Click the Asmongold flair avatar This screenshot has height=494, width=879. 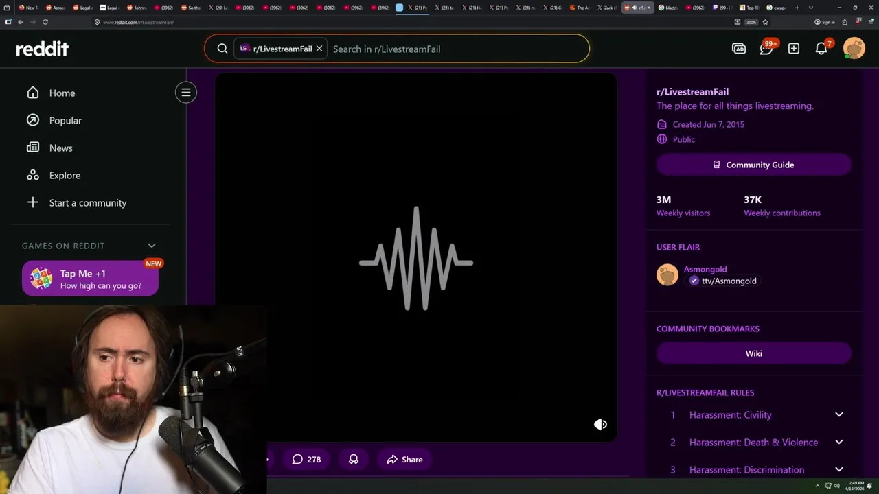(667, 274)
